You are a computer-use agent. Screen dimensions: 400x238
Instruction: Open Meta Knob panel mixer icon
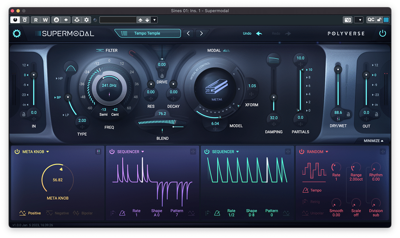[98, 152]
